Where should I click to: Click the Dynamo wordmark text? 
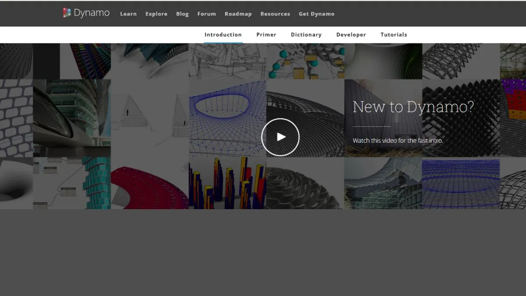(x=92, y=13)
